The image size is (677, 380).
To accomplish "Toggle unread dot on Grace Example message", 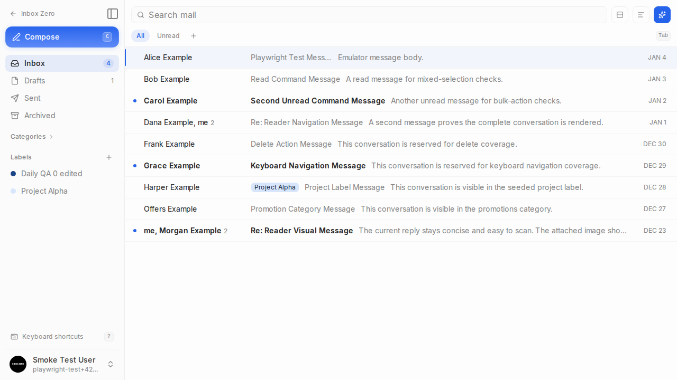I will click(135, 166).
